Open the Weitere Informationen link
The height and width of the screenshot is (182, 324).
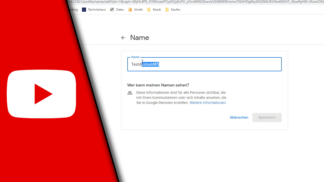(x=208, y=103)
